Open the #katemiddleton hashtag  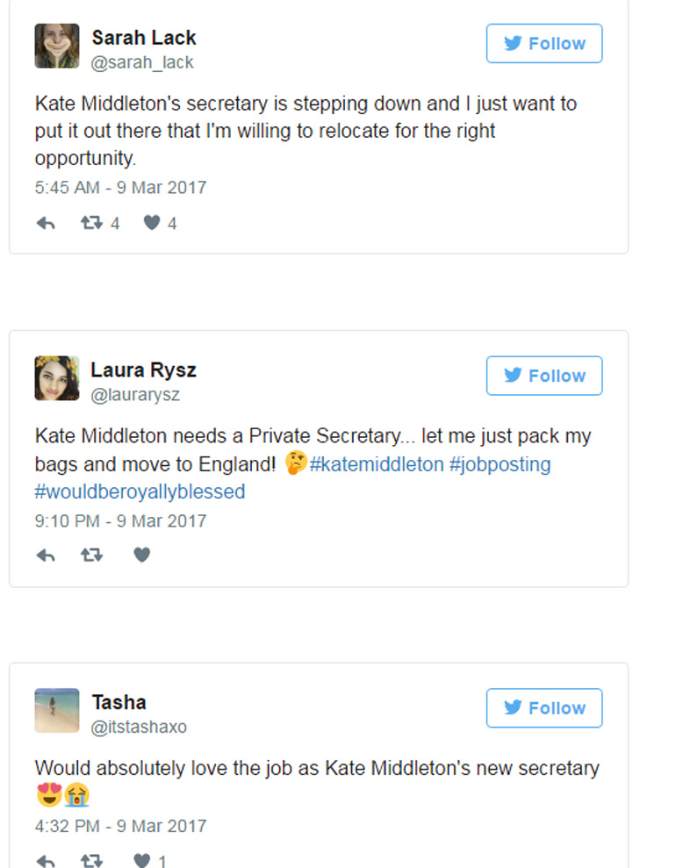377,464
